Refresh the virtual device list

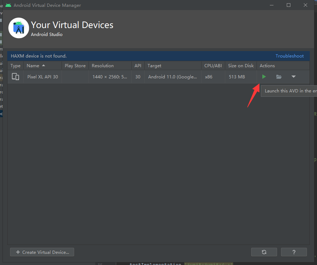click(264, 252)
